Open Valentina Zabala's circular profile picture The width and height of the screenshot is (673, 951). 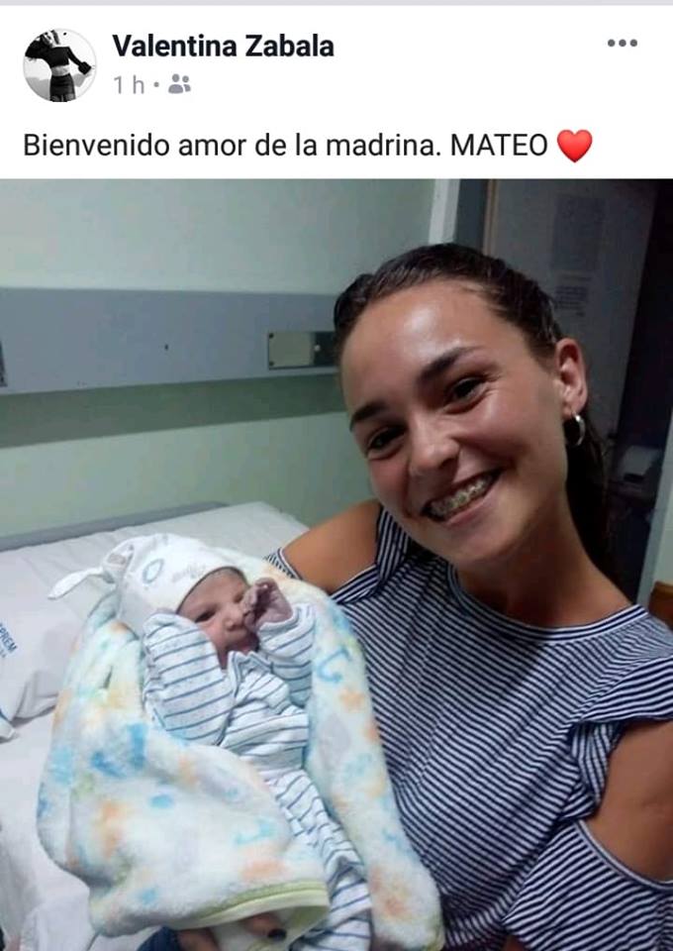(x=59, y=65)
